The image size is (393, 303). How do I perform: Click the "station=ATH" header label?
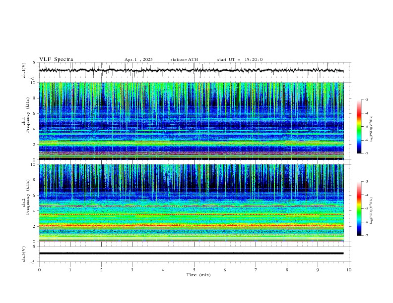coord(184,59)
